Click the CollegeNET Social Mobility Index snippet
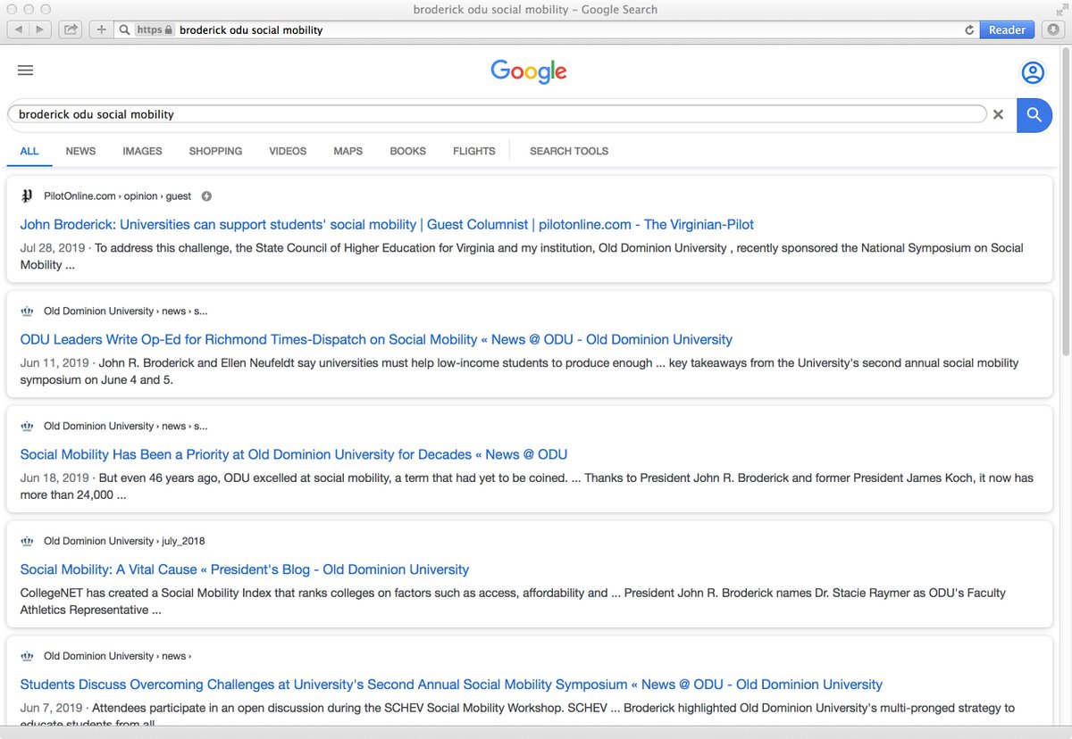Viewport: 1072px width, 739px height. pos(513,602)
